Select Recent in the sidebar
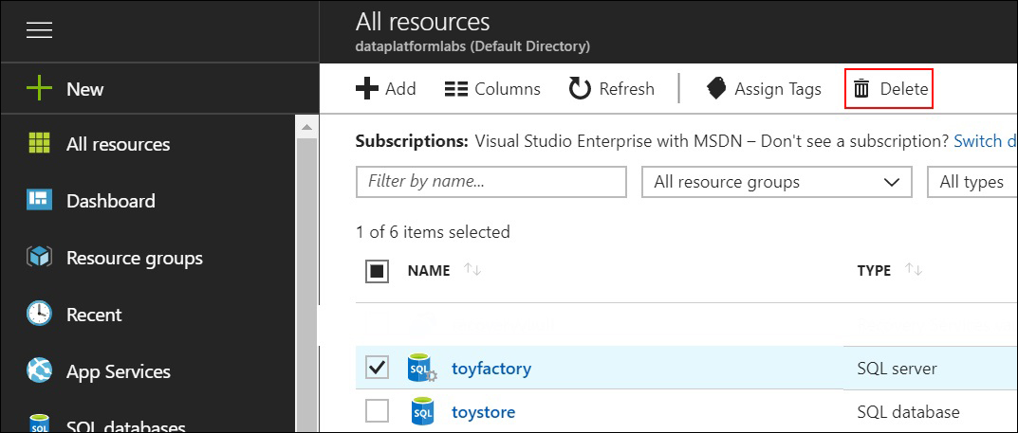 point(94,315)
